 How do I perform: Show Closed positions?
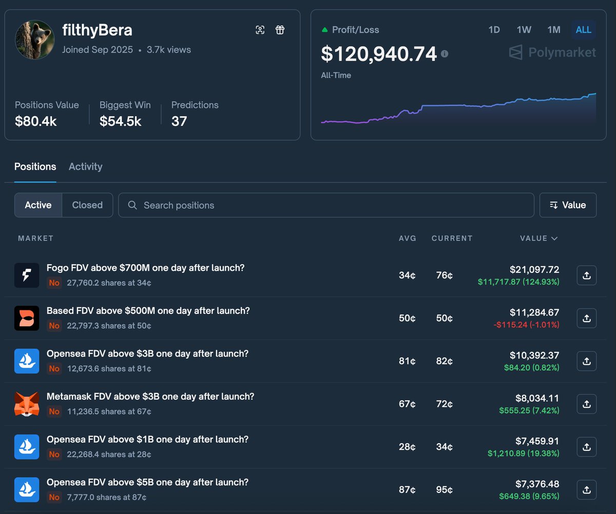87,205
